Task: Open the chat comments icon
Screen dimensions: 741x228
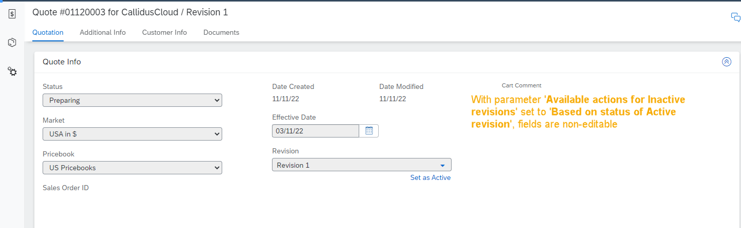Action: click(x=736, y=17)
